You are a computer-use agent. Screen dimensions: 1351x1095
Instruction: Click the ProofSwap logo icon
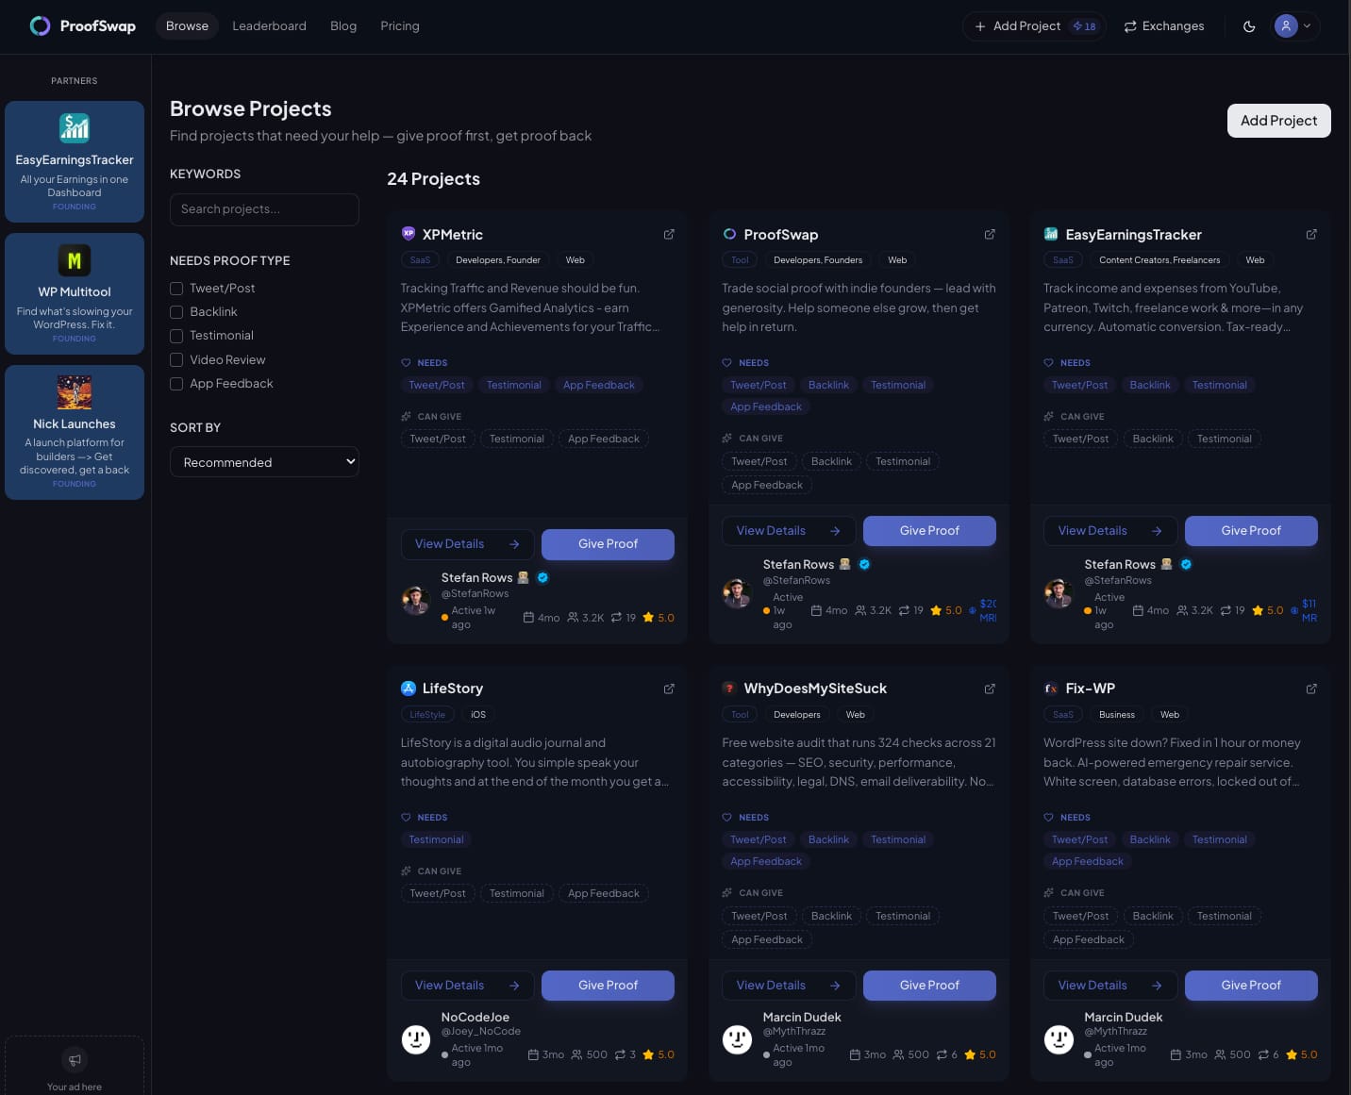(40, 25)
